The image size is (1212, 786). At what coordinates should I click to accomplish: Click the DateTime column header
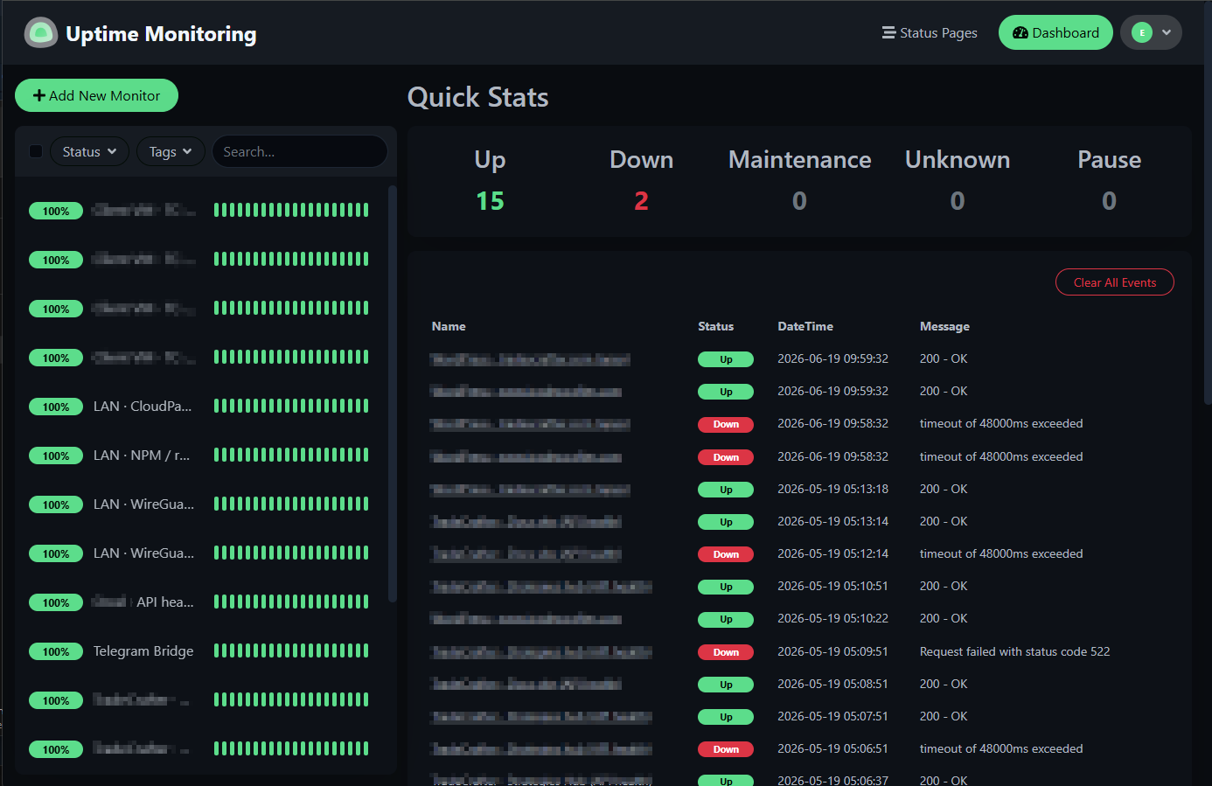(805, 326)
